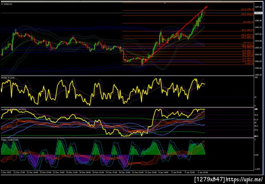Select the 261.8 Fibonacci level label
Viewport: 265px width, 184px height.
pyautogui.click(x=248, y=9)
